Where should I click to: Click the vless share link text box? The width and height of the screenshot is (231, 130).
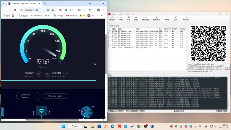(208, 68)
